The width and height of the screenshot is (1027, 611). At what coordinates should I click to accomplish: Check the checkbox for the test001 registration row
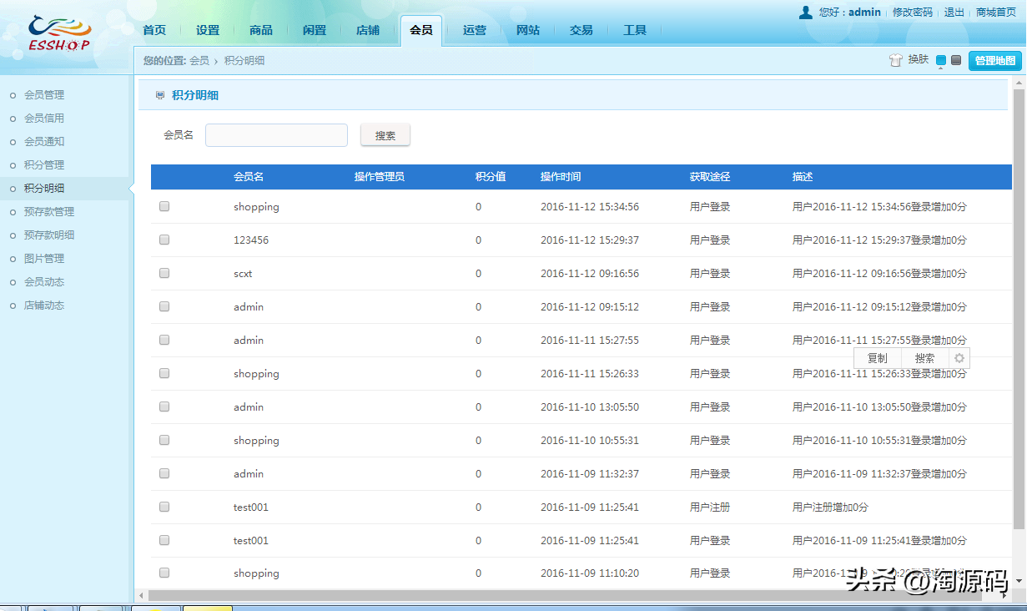164,507
